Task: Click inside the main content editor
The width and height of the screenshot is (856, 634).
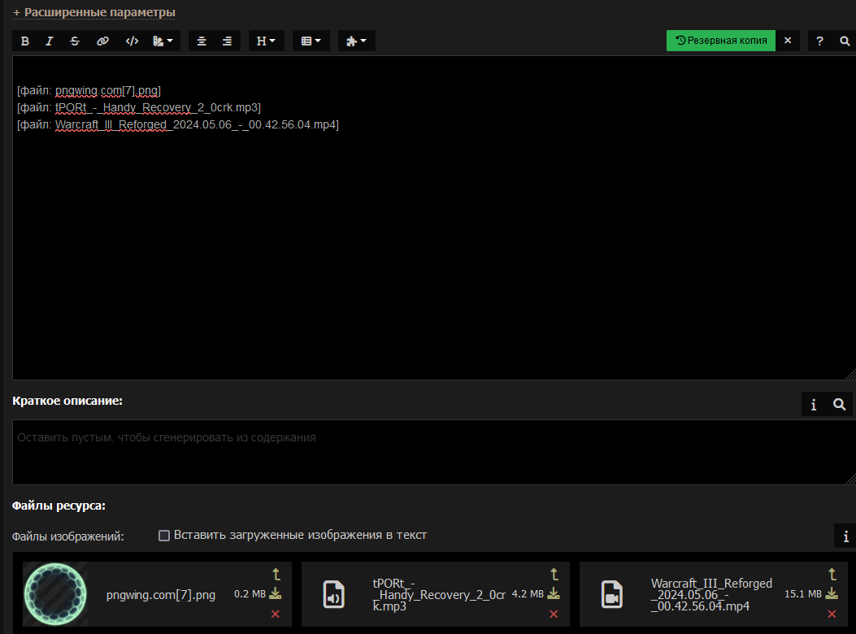Action: click(434, 217)
